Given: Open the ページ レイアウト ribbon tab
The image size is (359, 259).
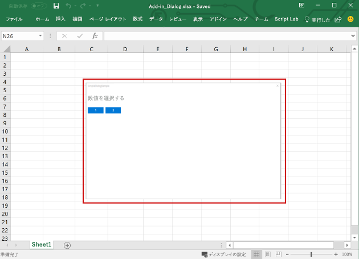Looking at the screenshot, I should pyautogui.click(x=108, y=19).
